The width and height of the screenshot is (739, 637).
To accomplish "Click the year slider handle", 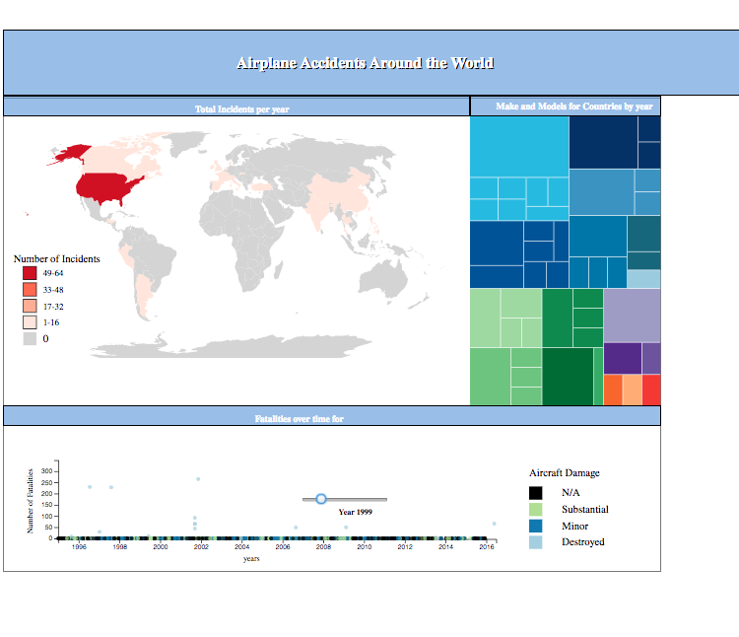I will point(321,499).
